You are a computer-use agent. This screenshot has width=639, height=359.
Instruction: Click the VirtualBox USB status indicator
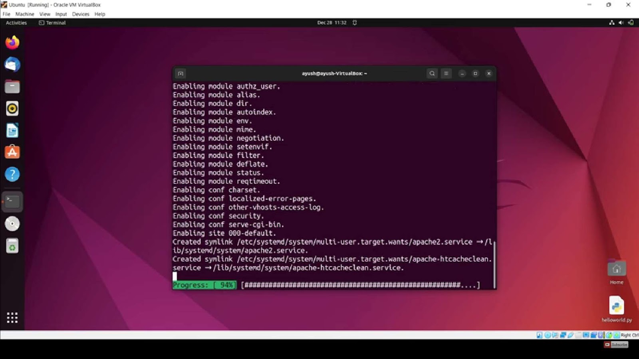[571, 335]
